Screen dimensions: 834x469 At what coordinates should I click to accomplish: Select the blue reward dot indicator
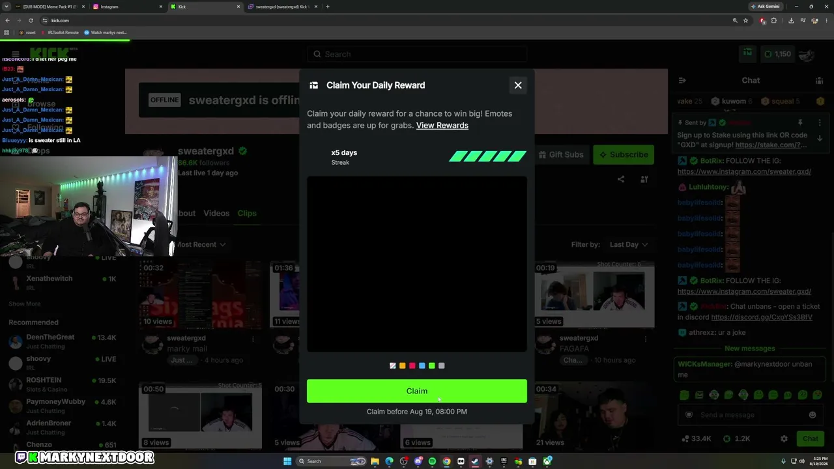(422, 366)
